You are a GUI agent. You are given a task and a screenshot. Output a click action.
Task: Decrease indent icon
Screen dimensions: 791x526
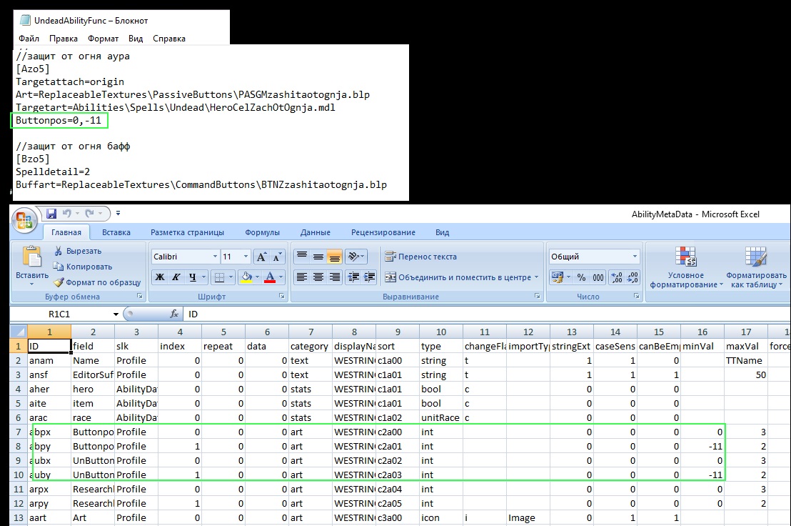click(353, 277)
